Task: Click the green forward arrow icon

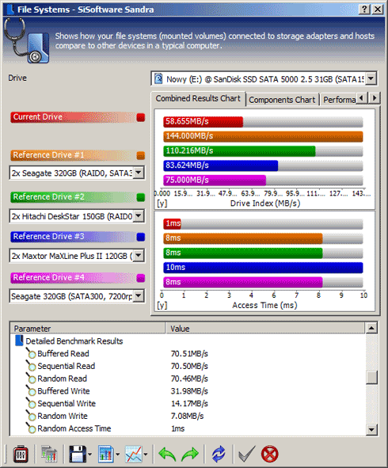Action: (190, 455)
